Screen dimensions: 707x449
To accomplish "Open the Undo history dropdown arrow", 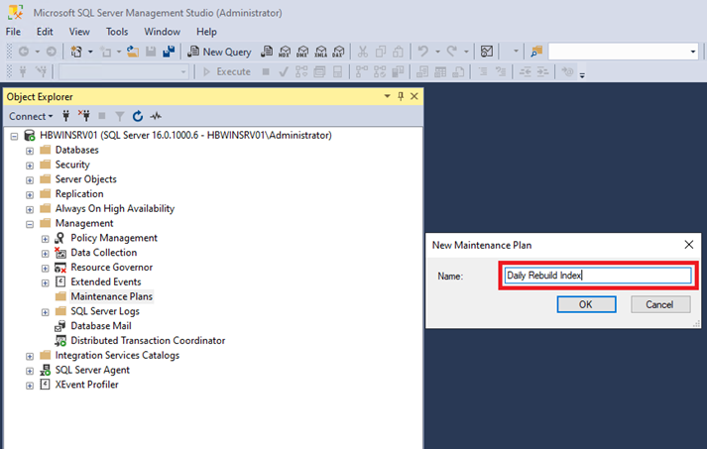I will 437,52.
